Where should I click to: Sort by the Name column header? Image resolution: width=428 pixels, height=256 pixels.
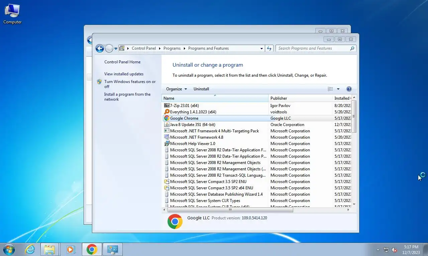pyautogui.click(x=215, y=98)
